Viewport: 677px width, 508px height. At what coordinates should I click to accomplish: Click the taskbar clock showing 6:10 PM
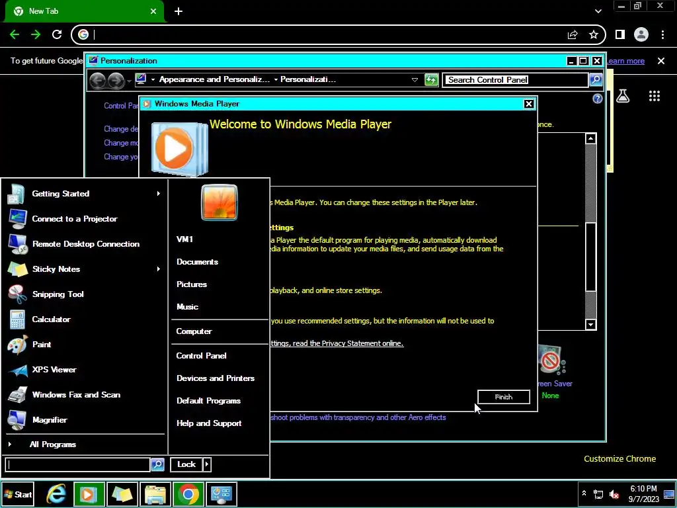point(643,494)
